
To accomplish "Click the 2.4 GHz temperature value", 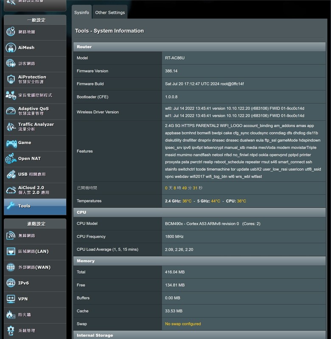I will pyautogui.click(x=187, y=201).
